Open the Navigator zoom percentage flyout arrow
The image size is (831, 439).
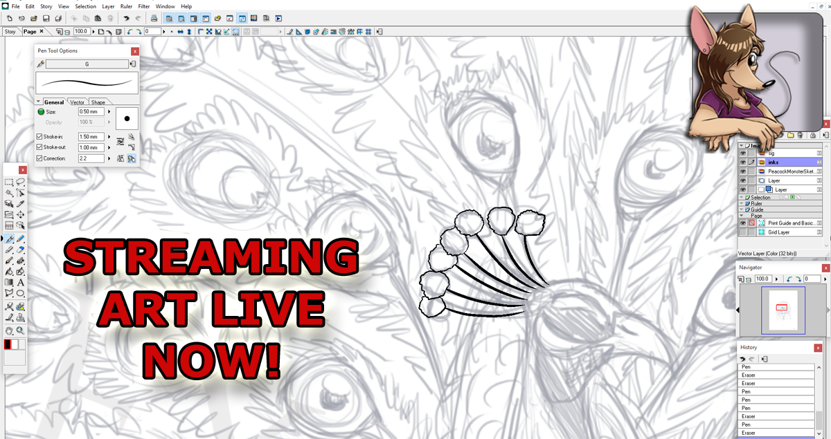[777, 279]
